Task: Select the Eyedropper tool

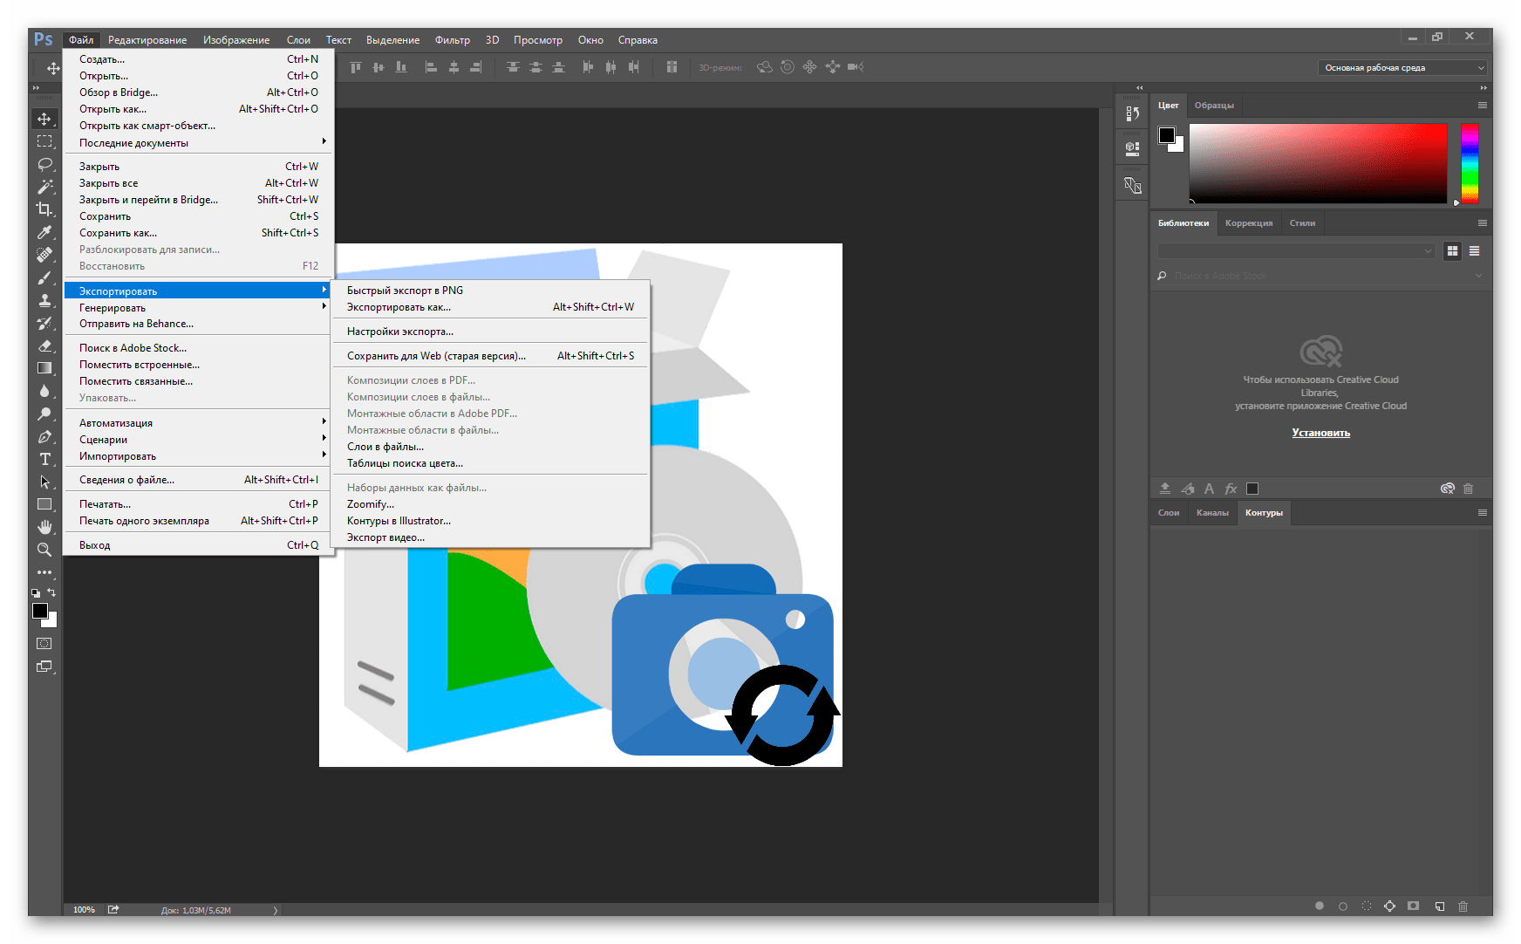Action: [44, 232]
